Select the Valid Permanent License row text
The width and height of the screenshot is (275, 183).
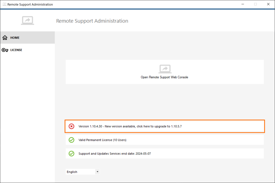pyautogui.click(x=102, y=140)
